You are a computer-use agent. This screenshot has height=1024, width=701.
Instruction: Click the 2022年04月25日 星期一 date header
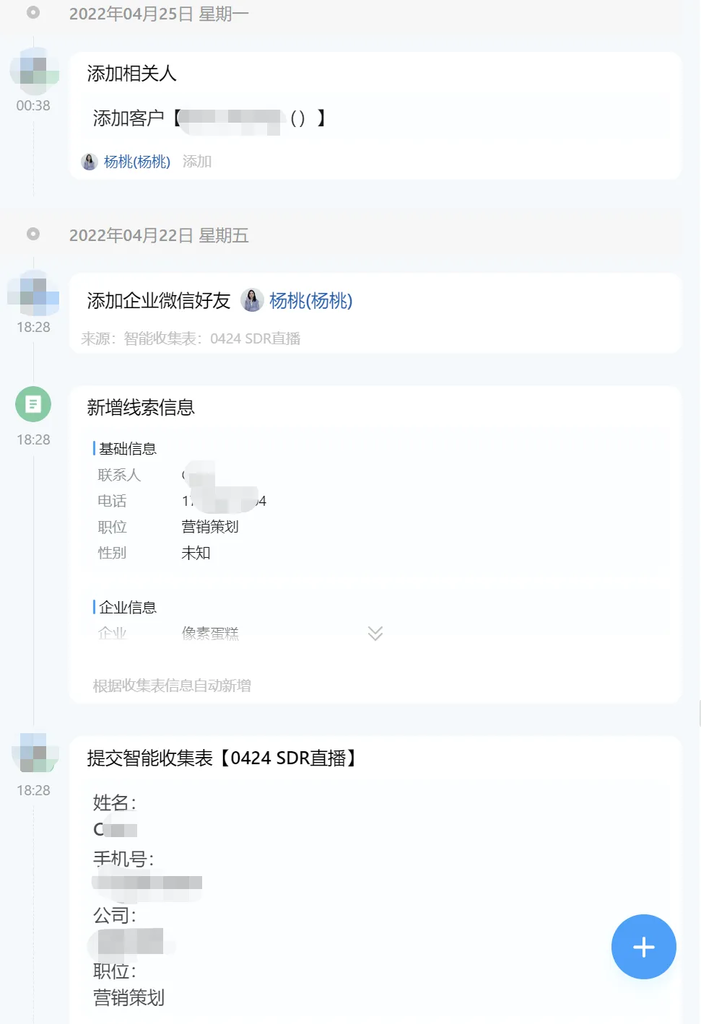[x=158, y=13]
